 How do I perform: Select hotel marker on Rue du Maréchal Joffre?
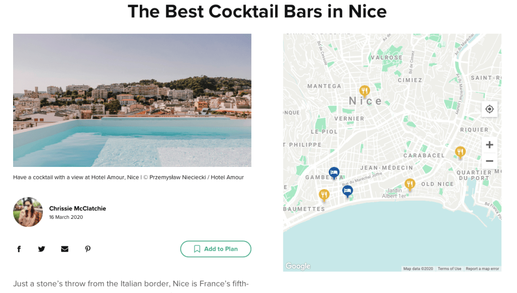coord(347,191)
